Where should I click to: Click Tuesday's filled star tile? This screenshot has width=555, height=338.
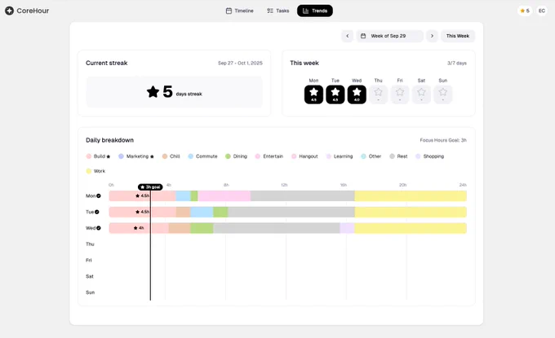(335, 94)
